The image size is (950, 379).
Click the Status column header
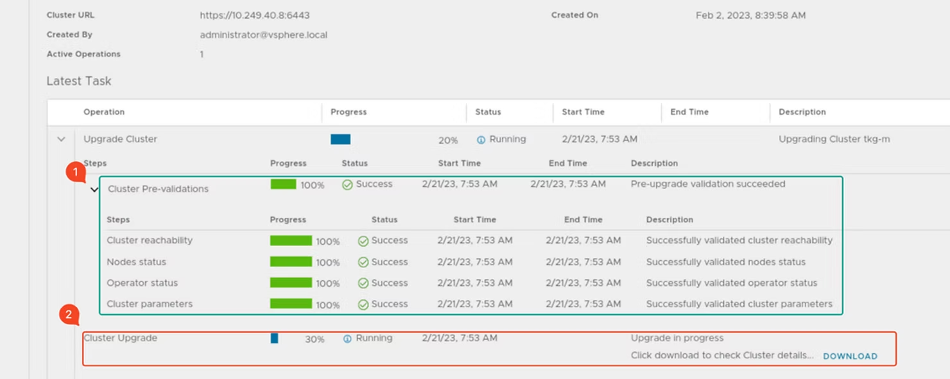tap(490, 112)
